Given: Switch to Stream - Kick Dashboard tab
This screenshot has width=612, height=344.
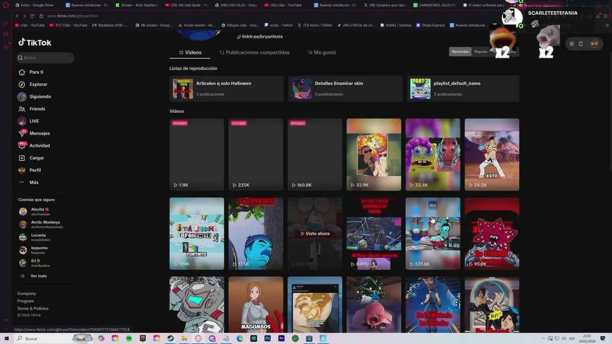Looking at the screenshot, I should (136, 5).
